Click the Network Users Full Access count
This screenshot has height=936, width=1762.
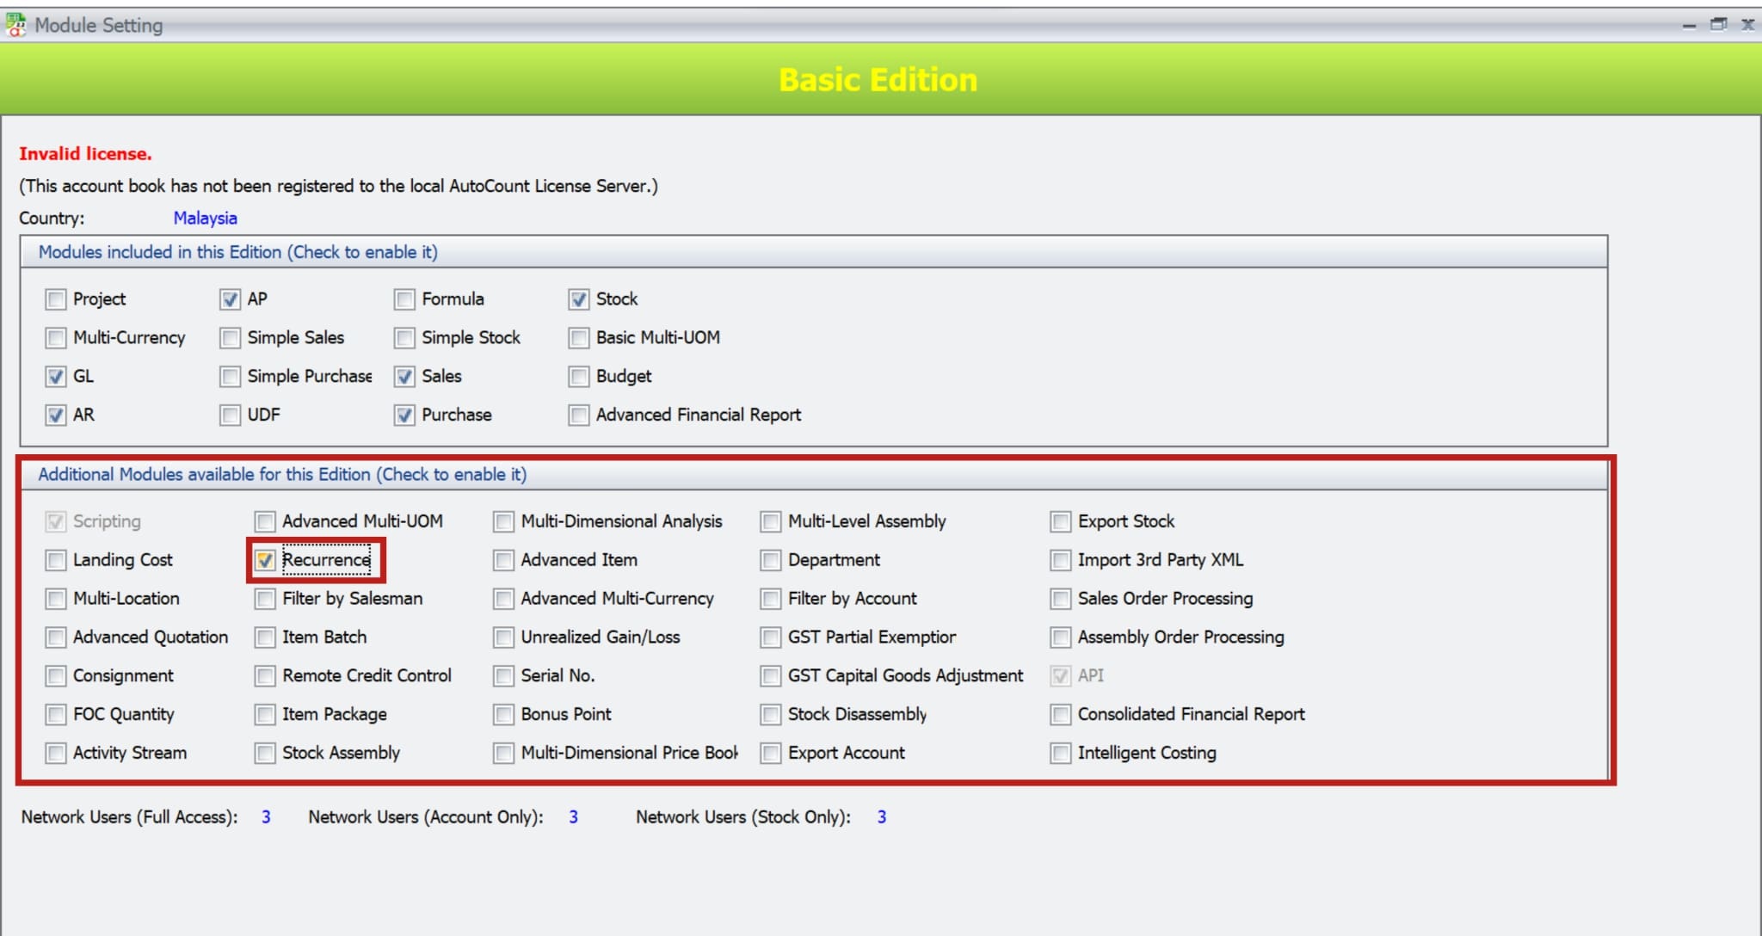(x=266, y=816)
